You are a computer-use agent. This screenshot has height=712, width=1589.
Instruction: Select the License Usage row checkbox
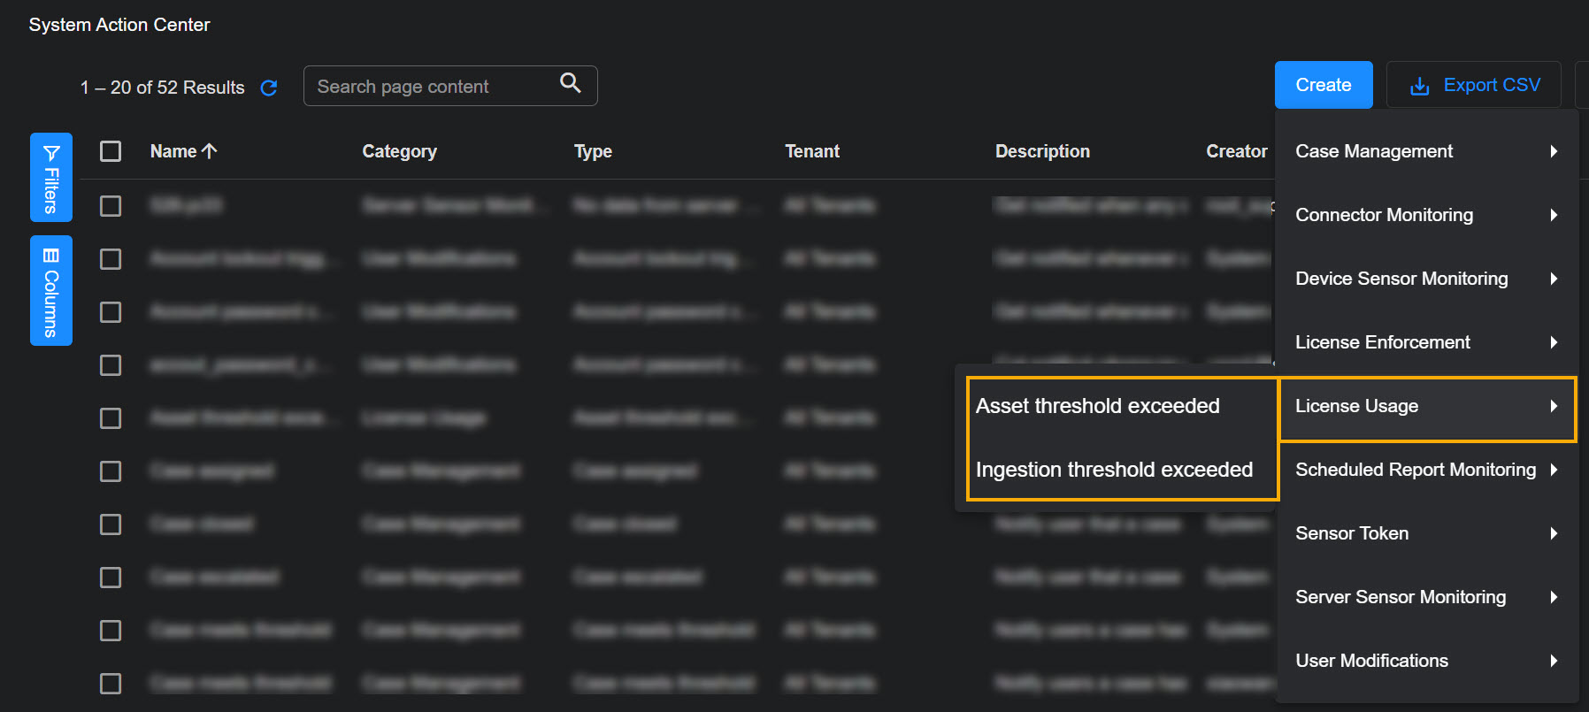tap(111, 418)
